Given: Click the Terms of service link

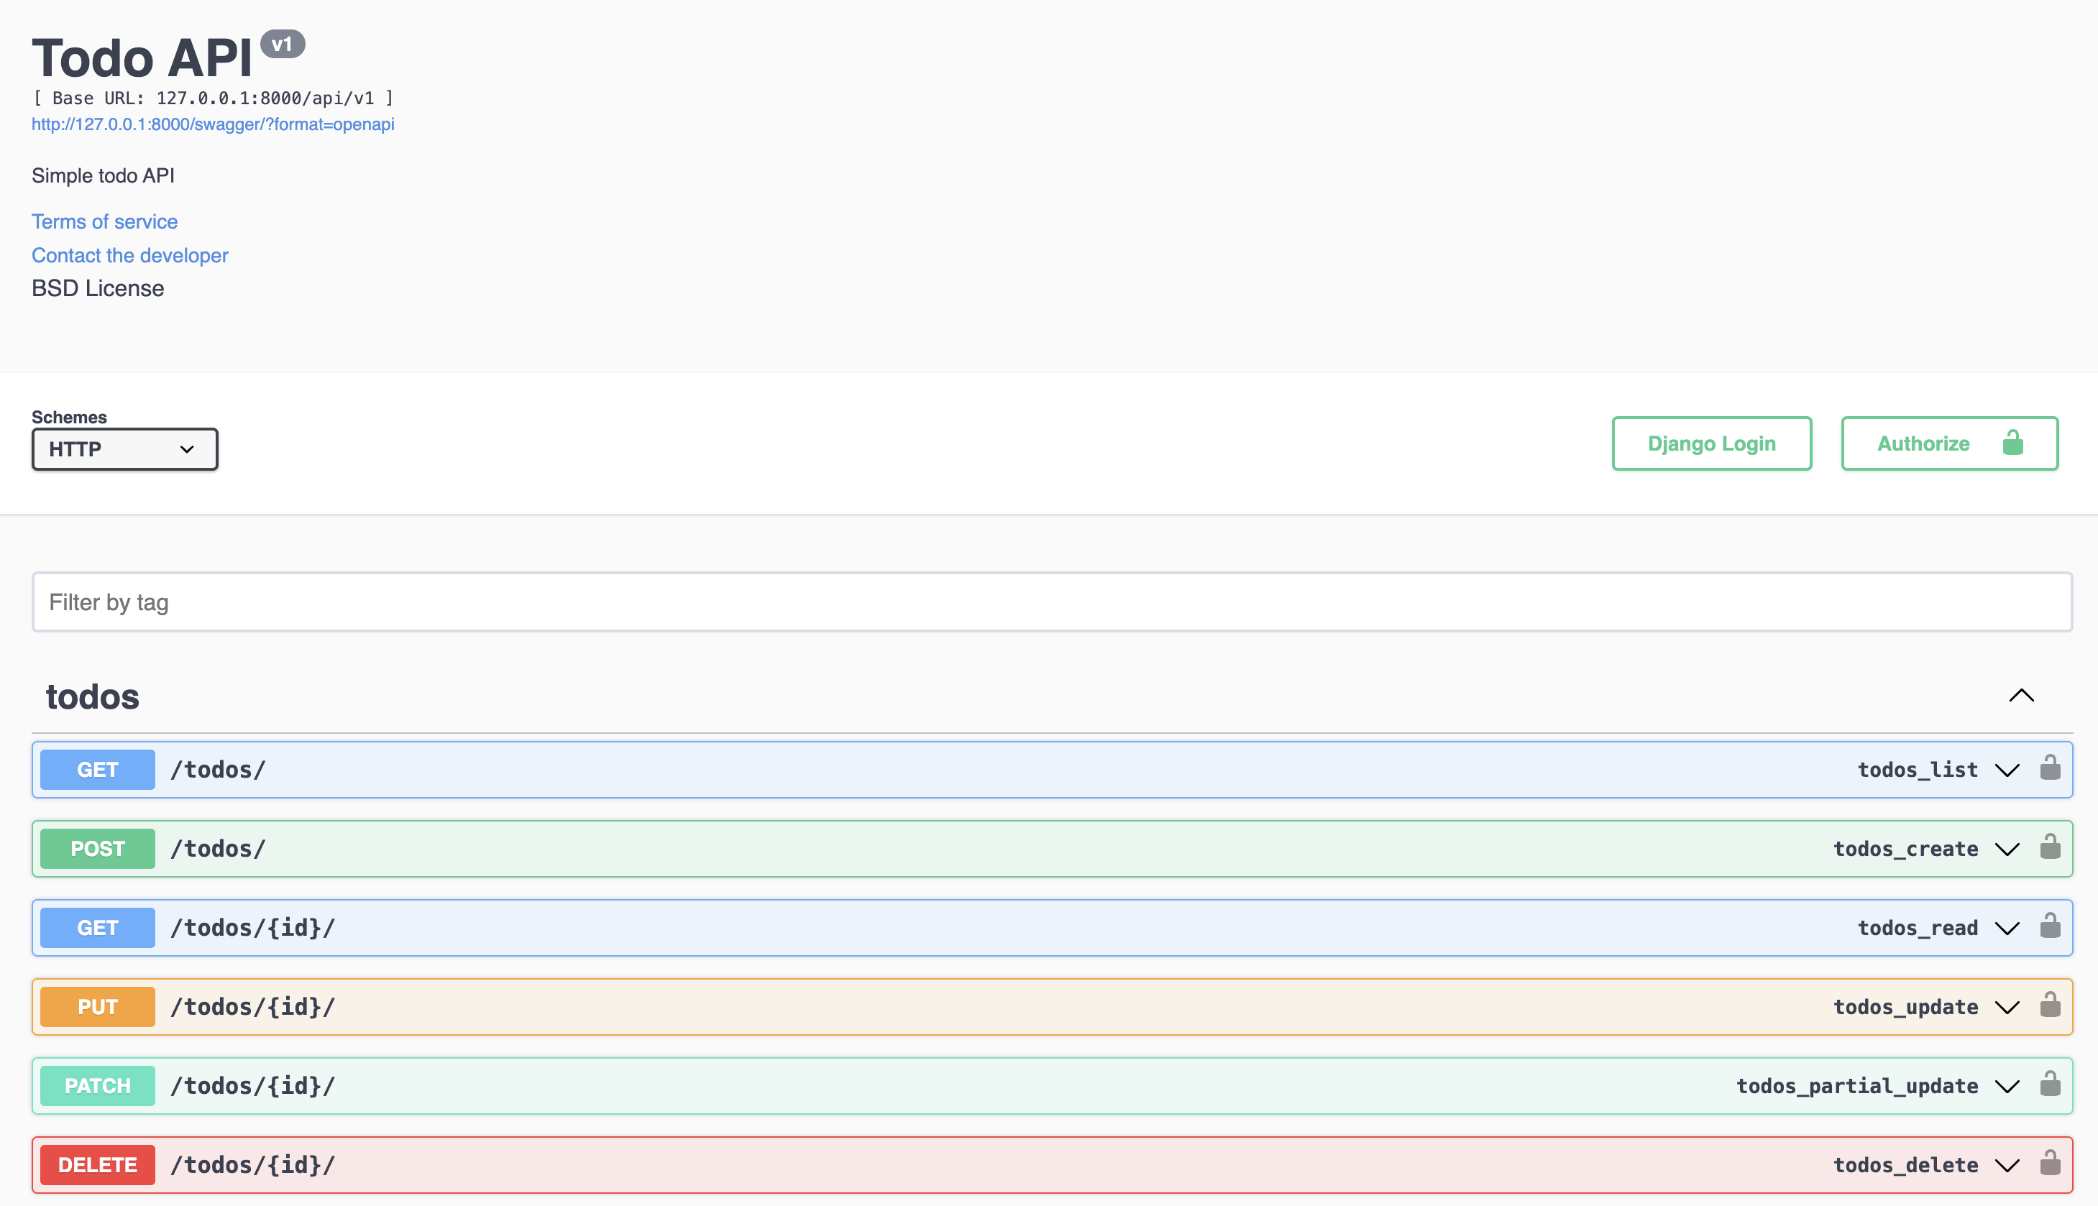Looking at the screenshot, I should pos(104,221).
